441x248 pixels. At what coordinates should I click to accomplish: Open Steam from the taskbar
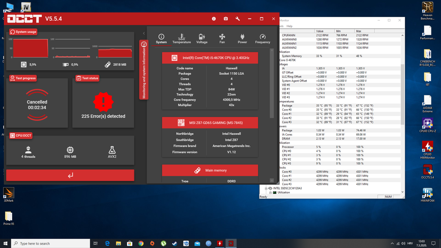pyautogui.click(x=175, y=243)
